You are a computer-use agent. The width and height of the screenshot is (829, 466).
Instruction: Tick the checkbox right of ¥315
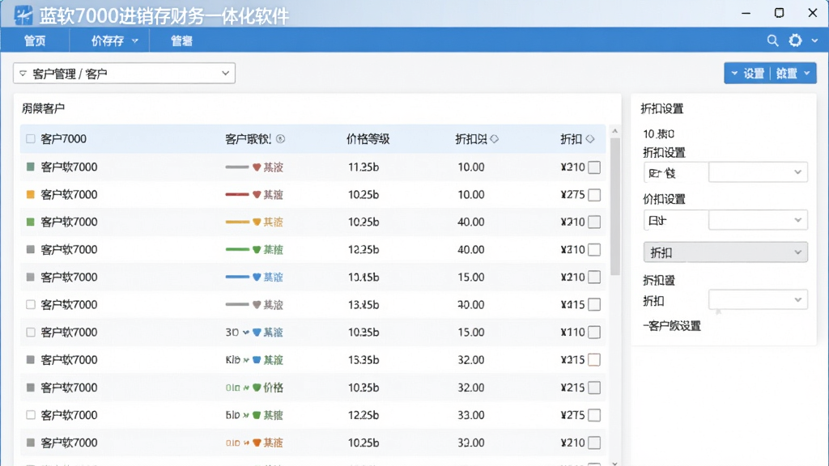coord(594,360)
